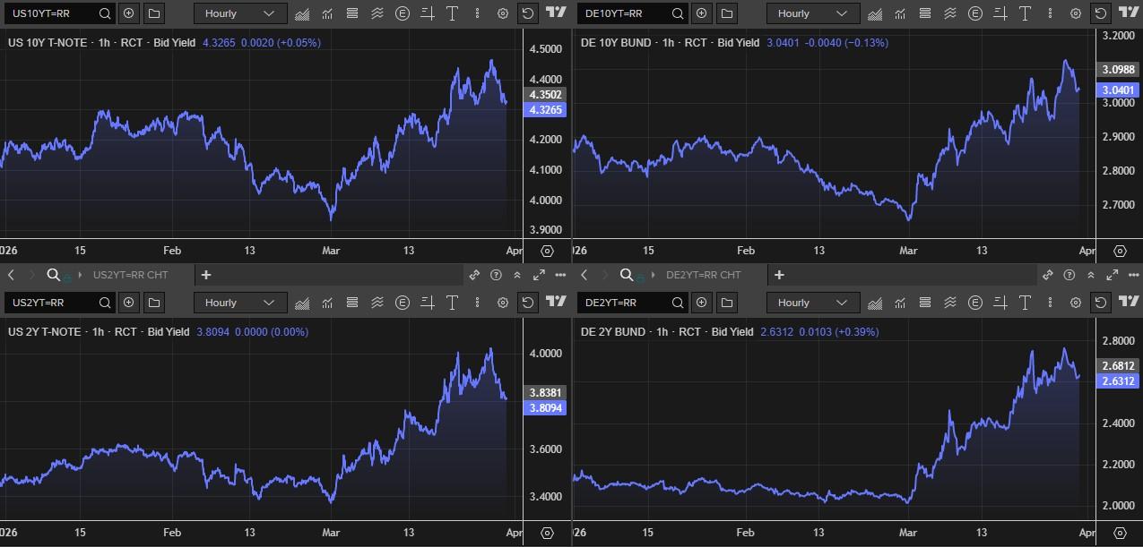Select Text tool in US2YT chart toolbar
This screenshot has width=1143, height=547.
(x=452, y=303)
